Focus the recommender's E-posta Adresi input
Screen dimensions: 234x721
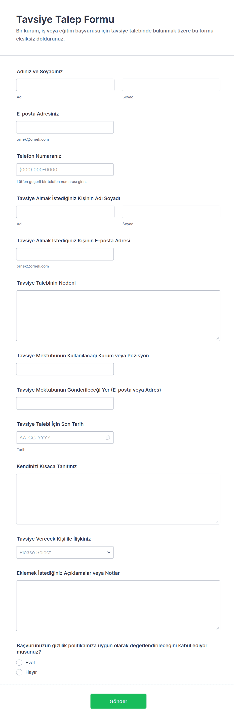(x=65, y=254)
